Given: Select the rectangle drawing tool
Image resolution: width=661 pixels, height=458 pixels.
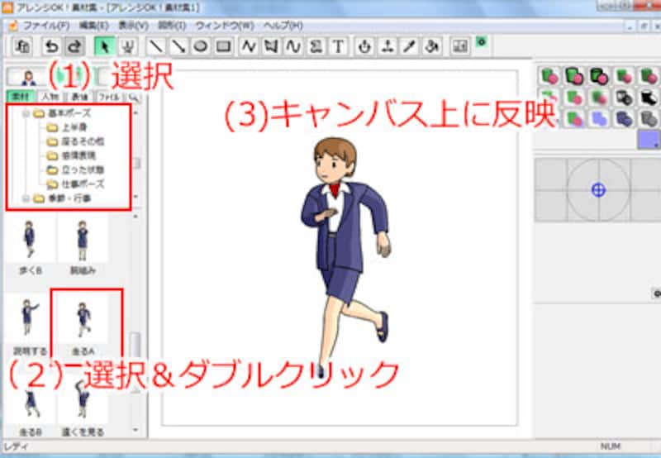Looking at the screenshot, I should click(x=223, y=46).
